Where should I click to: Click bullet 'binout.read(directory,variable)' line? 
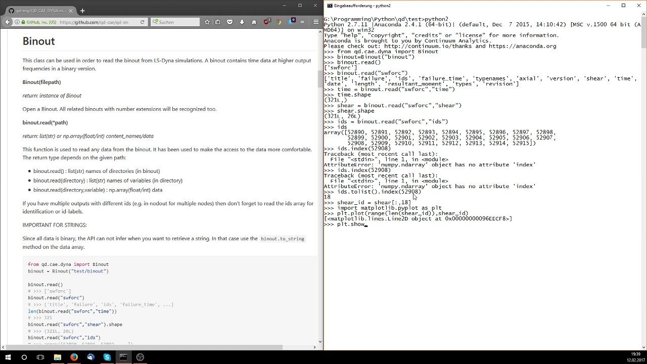98,190
